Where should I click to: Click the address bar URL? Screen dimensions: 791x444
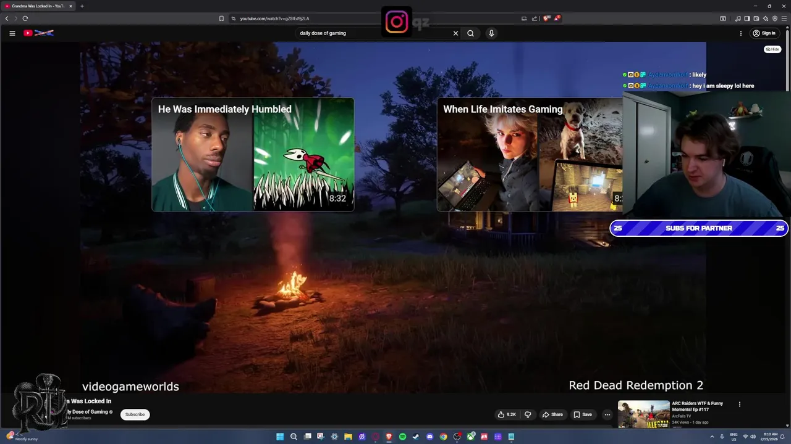274,18
